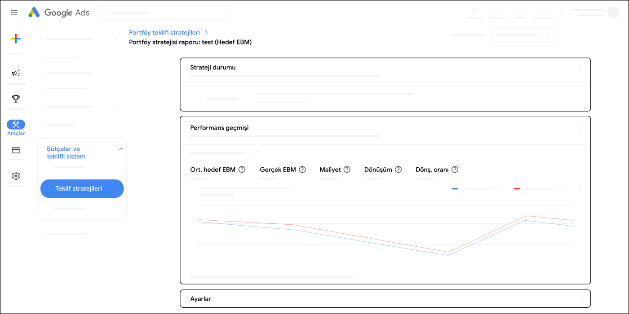Image resolution: width=629 pixels, height=314 pixels.
Task: Open help icon next to Dönüşüm
Action: click(398, 170)
